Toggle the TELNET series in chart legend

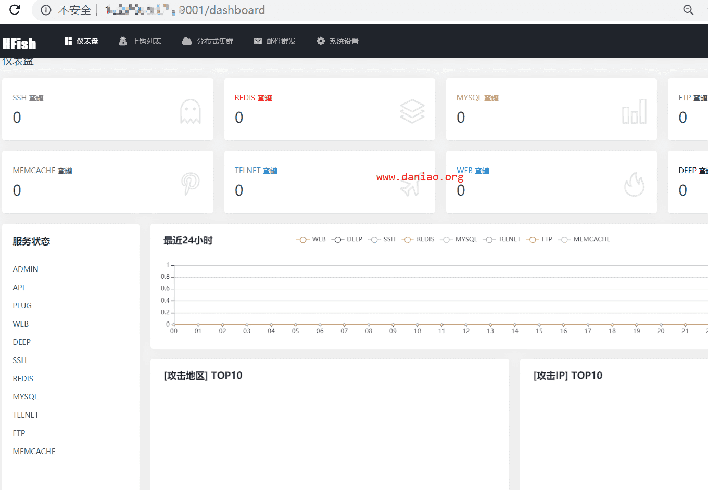point(502,239)
